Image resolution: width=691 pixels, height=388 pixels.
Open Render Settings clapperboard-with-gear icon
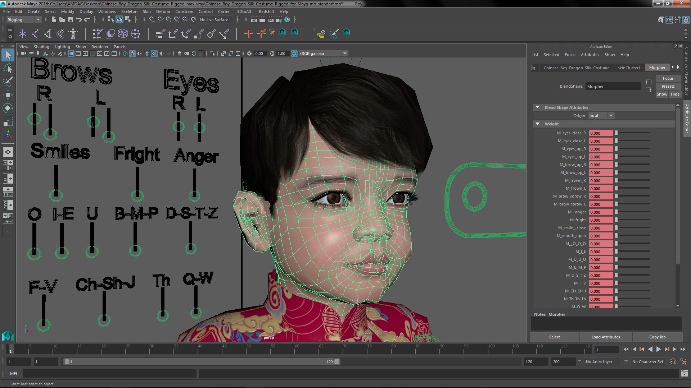point(279,20)
